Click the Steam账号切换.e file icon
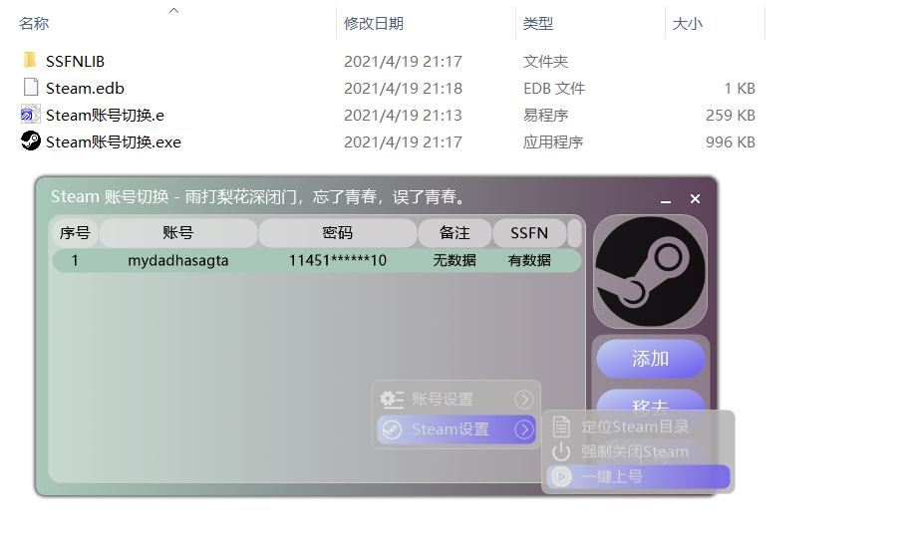Screen dimensions: 914x557 [x=30, y=115]
